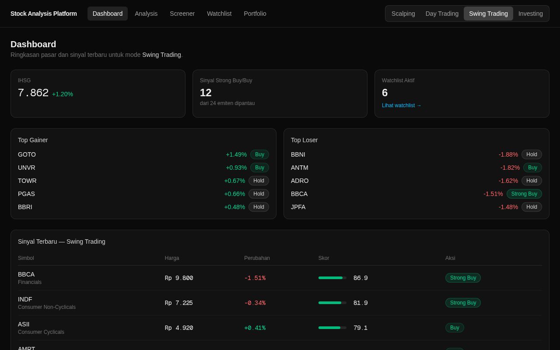
Task: Click the IHSG change +1.20%
Action: 63,94
